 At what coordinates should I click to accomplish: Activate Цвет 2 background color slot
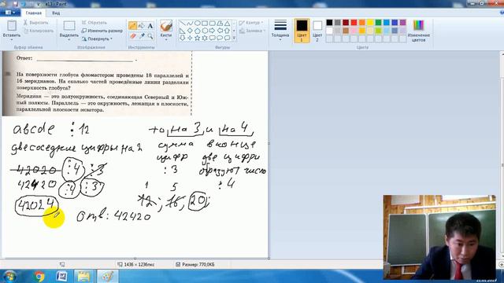pyautogui.click(x=317, y=31)
